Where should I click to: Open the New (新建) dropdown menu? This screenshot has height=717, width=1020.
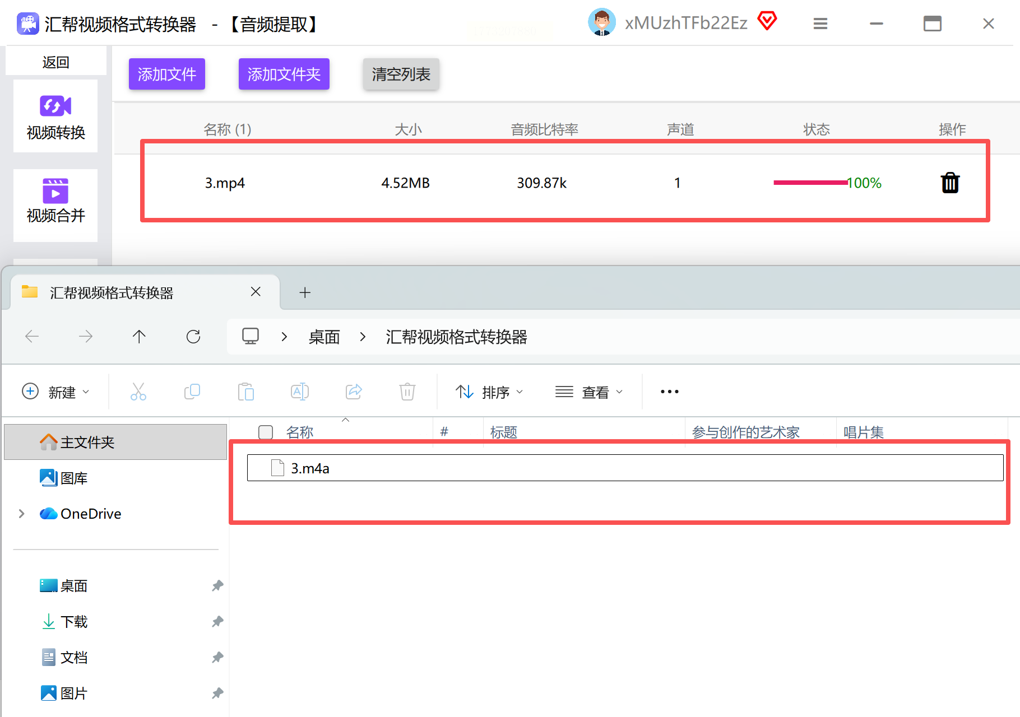point(55,392)
